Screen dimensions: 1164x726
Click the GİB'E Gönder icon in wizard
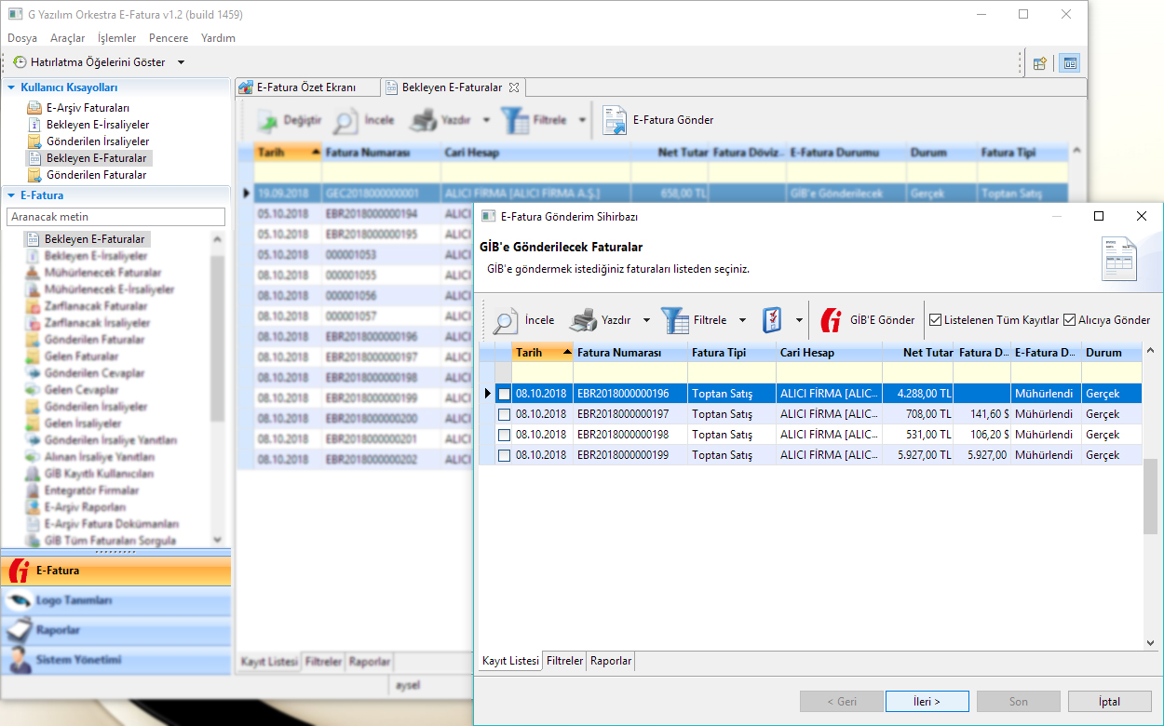coord(832,320)
